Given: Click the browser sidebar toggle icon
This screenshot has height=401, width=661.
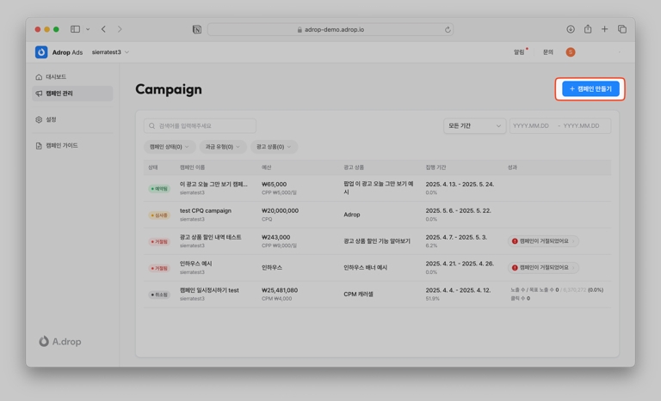Looking at the screenshot, I should [76, 29].
